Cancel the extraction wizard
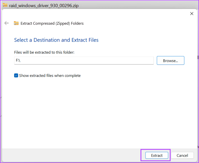This screenshot has height=163, width=199. click(x=182, y=155)
